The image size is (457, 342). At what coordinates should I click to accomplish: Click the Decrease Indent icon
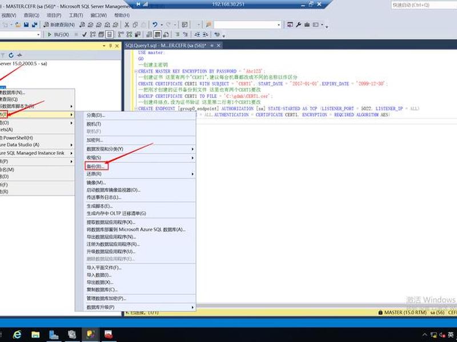pyautogui.click(x=197, y=35)
